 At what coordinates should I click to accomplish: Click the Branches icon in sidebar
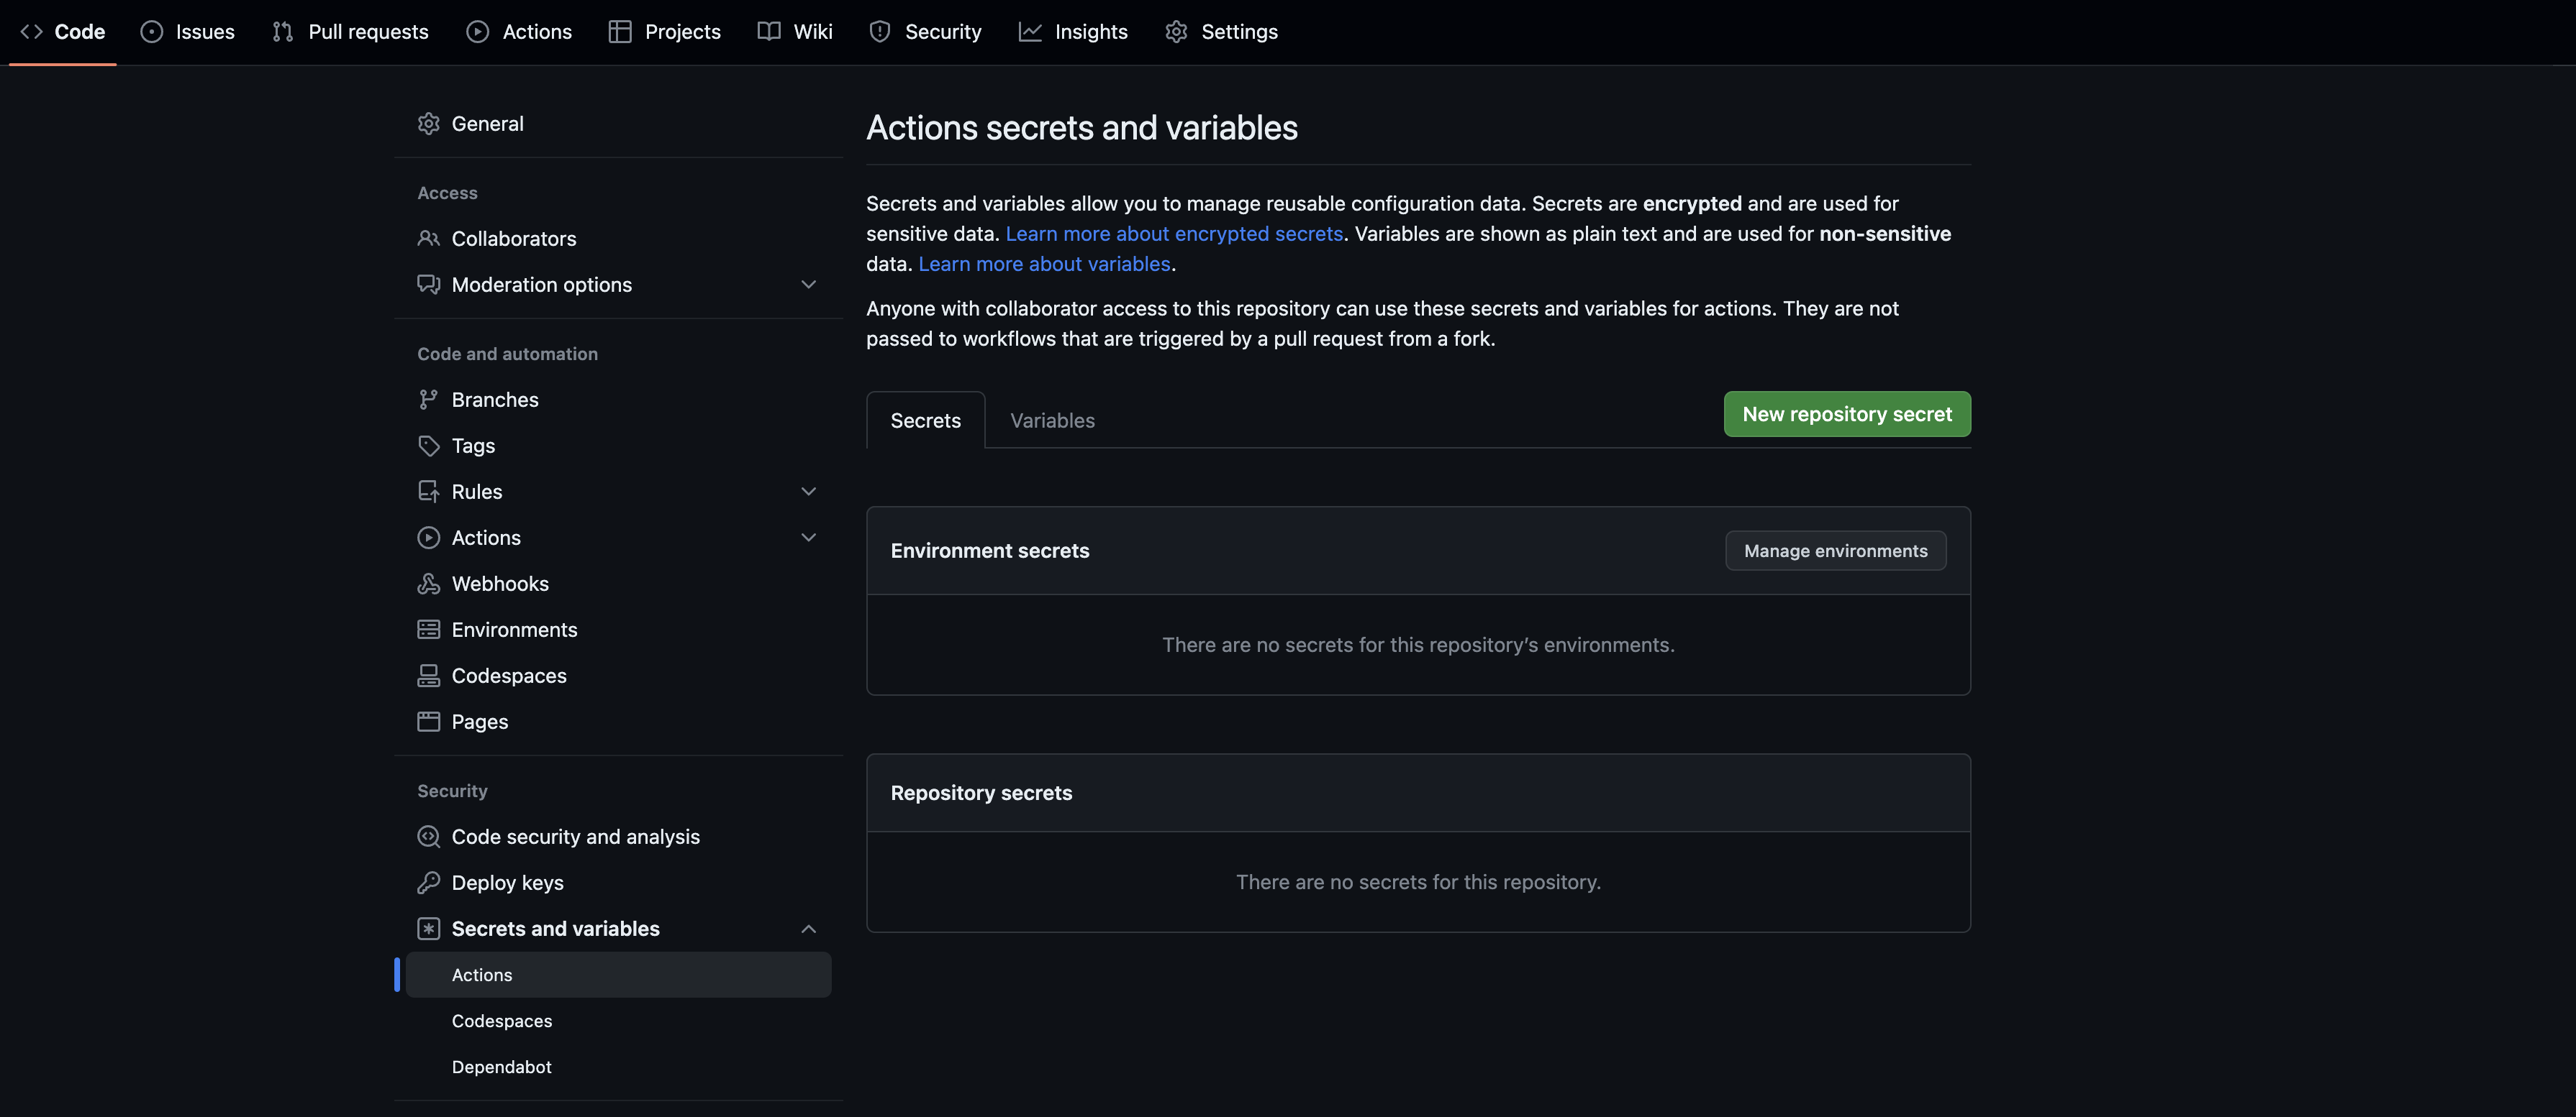coord(428,400)
